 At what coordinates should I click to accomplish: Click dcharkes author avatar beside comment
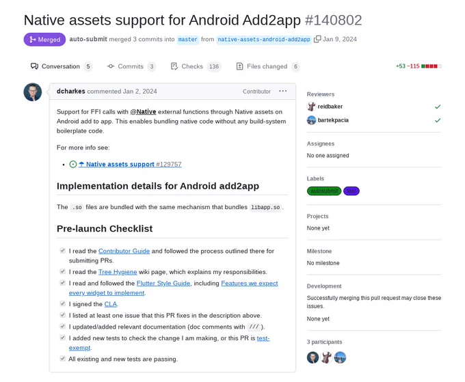coord(33,92)
